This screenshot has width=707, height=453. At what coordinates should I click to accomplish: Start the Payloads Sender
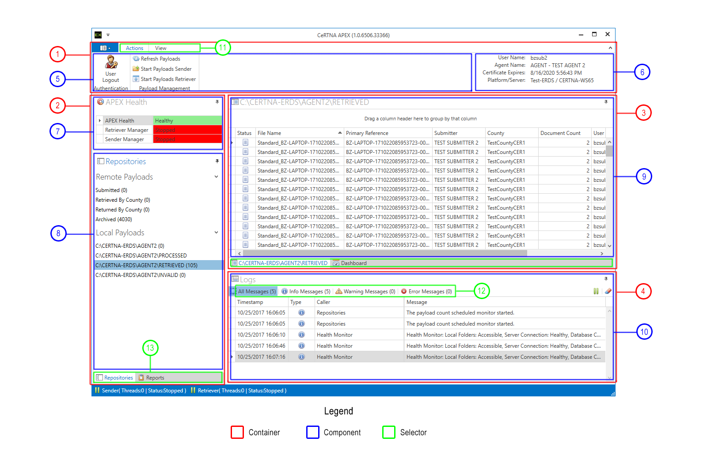166,69
